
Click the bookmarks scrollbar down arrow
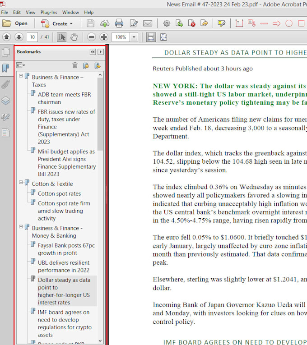tap(100, 341)
